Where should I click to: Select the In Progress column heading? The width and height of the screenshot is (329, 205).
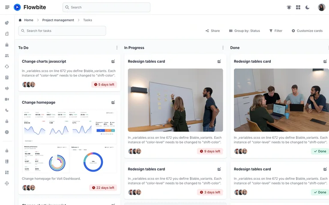click(x=134, y=48)
